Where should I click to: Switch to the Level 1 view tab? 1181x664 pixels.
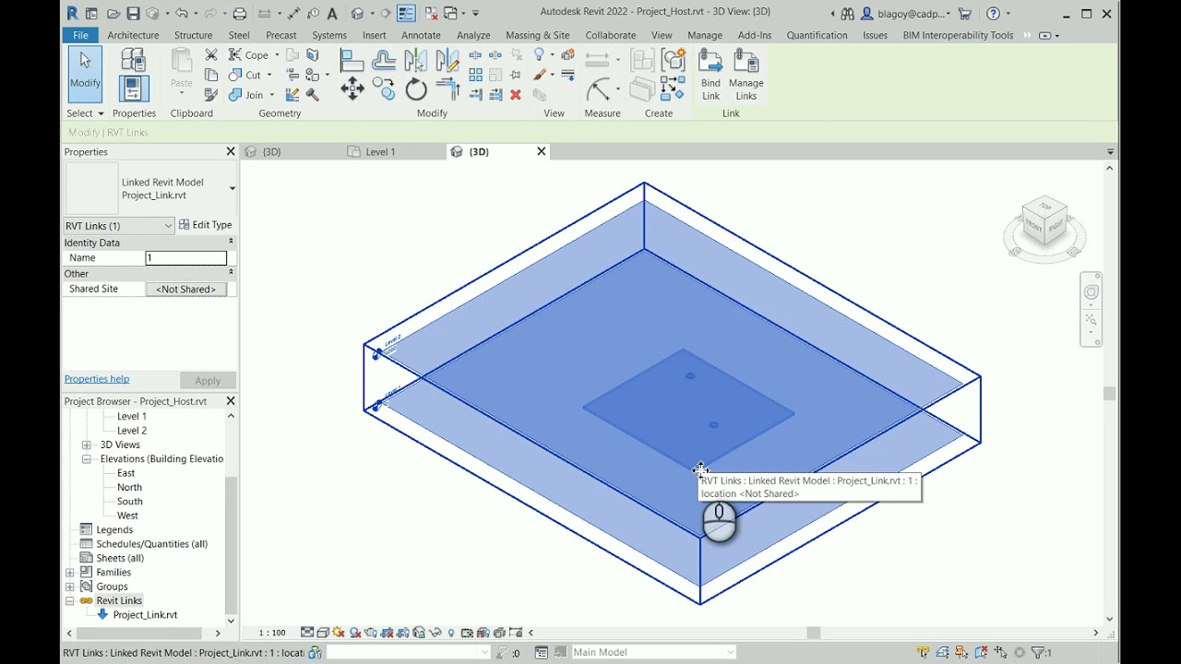pos(380,152)
